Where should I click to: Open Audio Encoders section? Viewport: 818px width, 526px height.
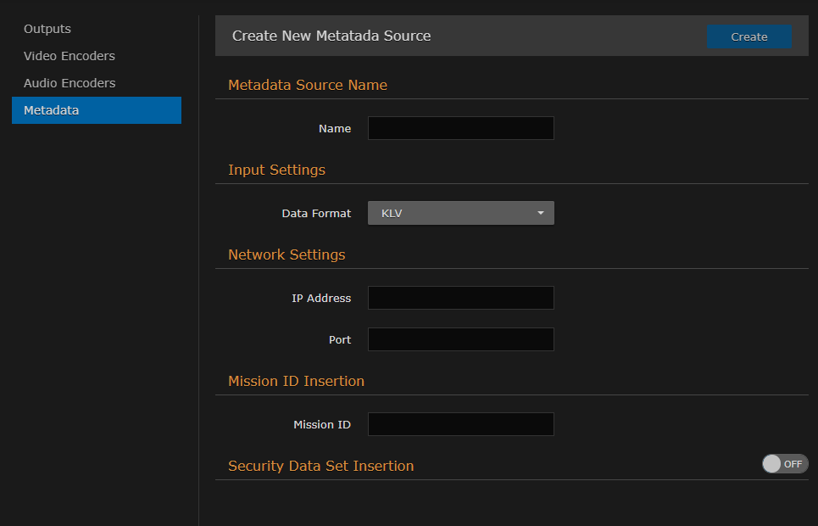coord(70,82)
